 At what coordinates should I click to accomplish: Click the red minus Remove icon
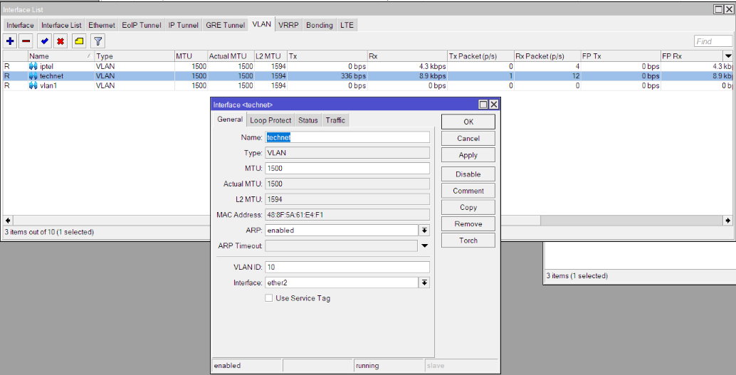tap(26, 41)
